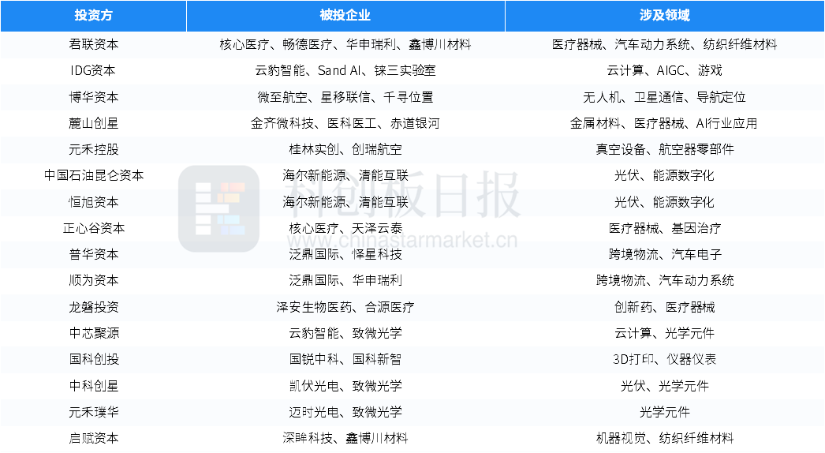Select the 正心谷资本 investor cell
The height and width of the screenshot is (453, 825).
[94, 229]
